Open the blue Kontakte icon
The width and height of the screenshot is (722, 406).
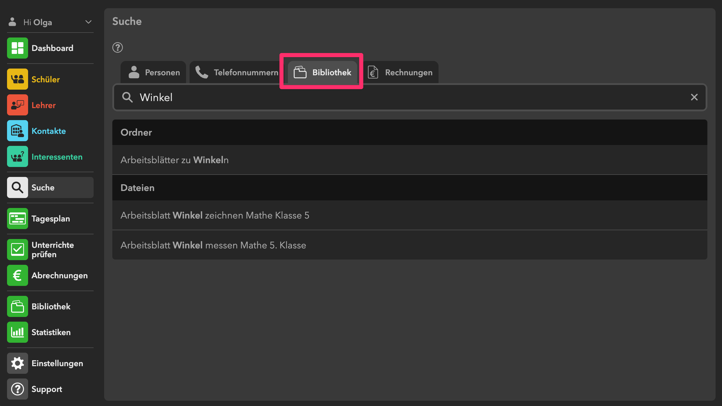click(18, 131)
